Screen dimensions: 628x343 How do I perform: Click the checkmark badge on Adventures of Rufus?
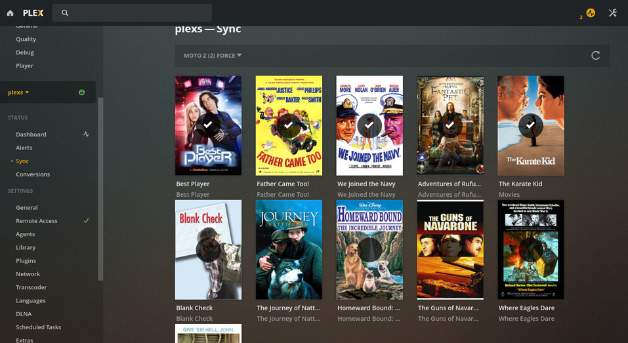click(x=450, y=125)
